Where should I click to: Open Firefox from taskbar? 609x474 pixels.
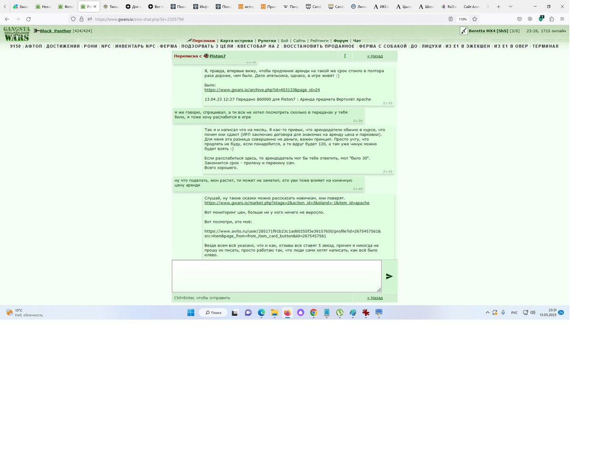287,313
